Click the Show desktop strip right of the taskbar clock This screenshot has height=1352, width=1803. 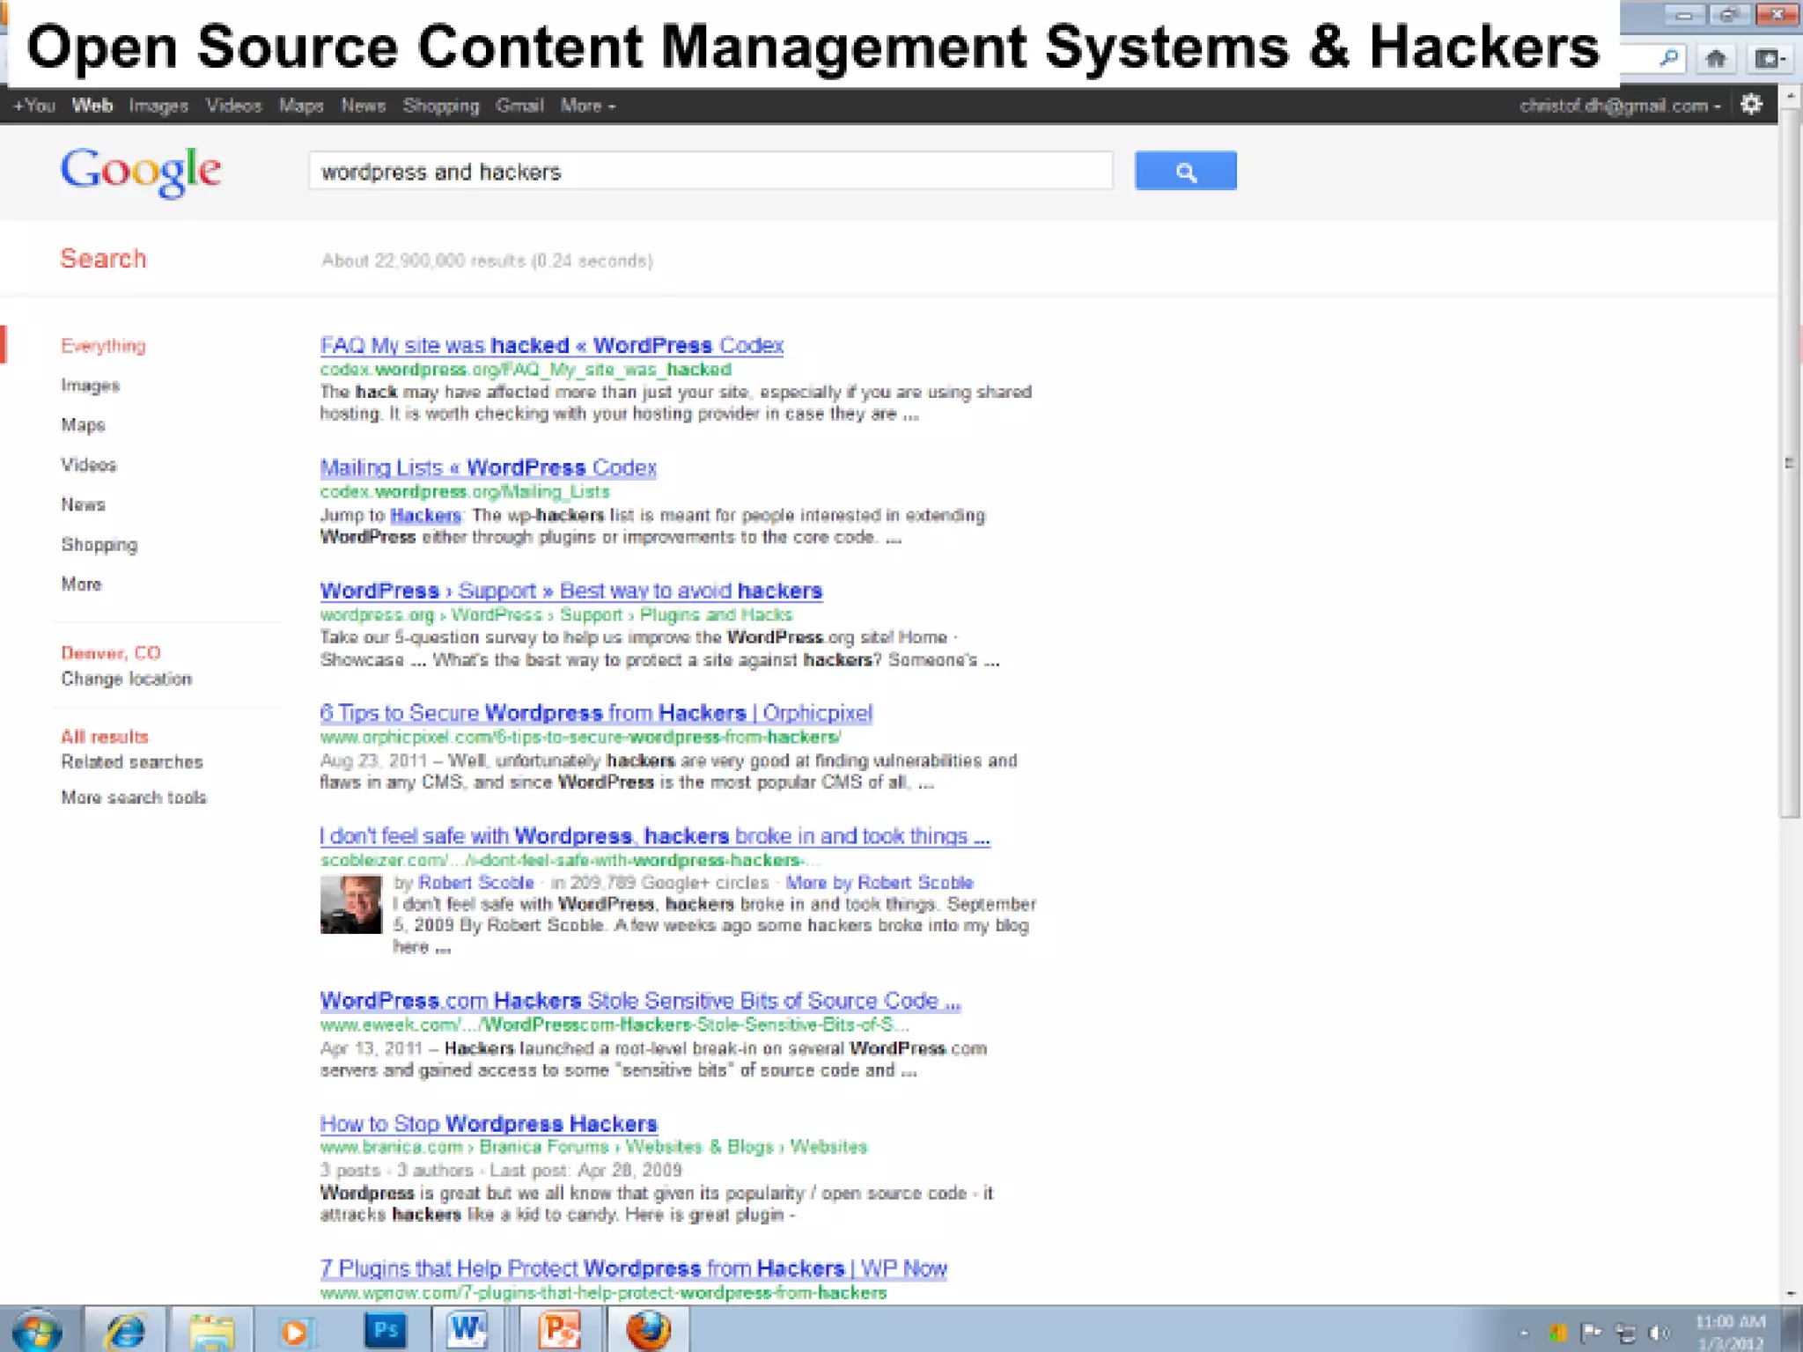point(1792,1330)
